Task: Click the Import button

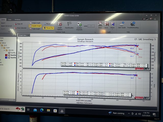Action: point(3,23)
